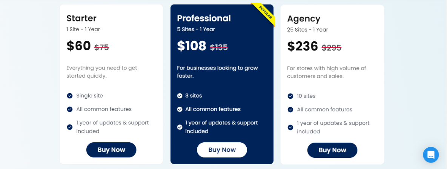Click checkmark icon beside 10 sites
The image size is (447, 169).
[290, 96]
